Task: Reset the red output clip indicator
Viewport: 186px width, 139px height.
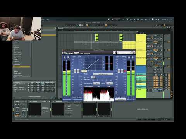Action: [x=125, y=71]
